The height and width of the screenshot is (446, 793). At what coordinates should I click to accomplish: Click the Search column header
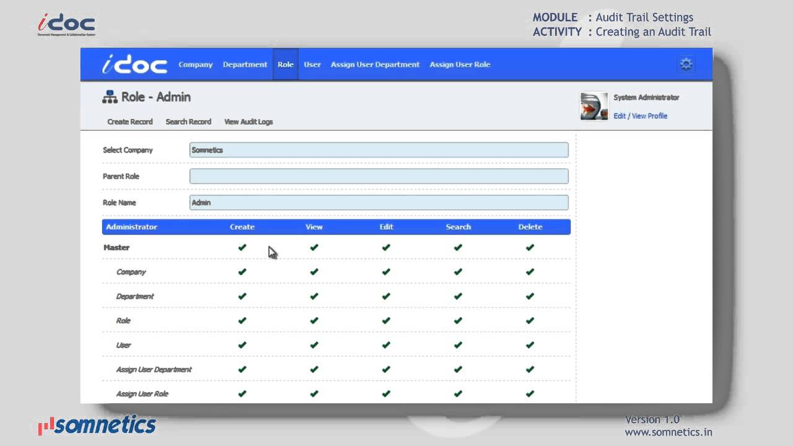tap(458, 227)
